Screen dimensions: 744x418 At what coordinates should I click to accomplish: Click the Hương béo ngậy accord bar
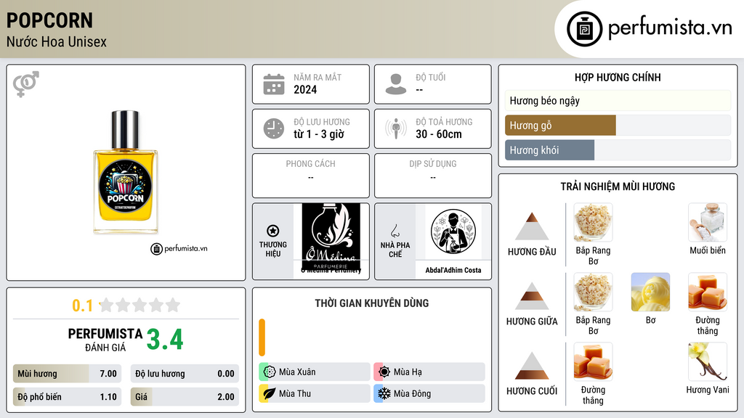pyautogui.click(x=618, y=100)
